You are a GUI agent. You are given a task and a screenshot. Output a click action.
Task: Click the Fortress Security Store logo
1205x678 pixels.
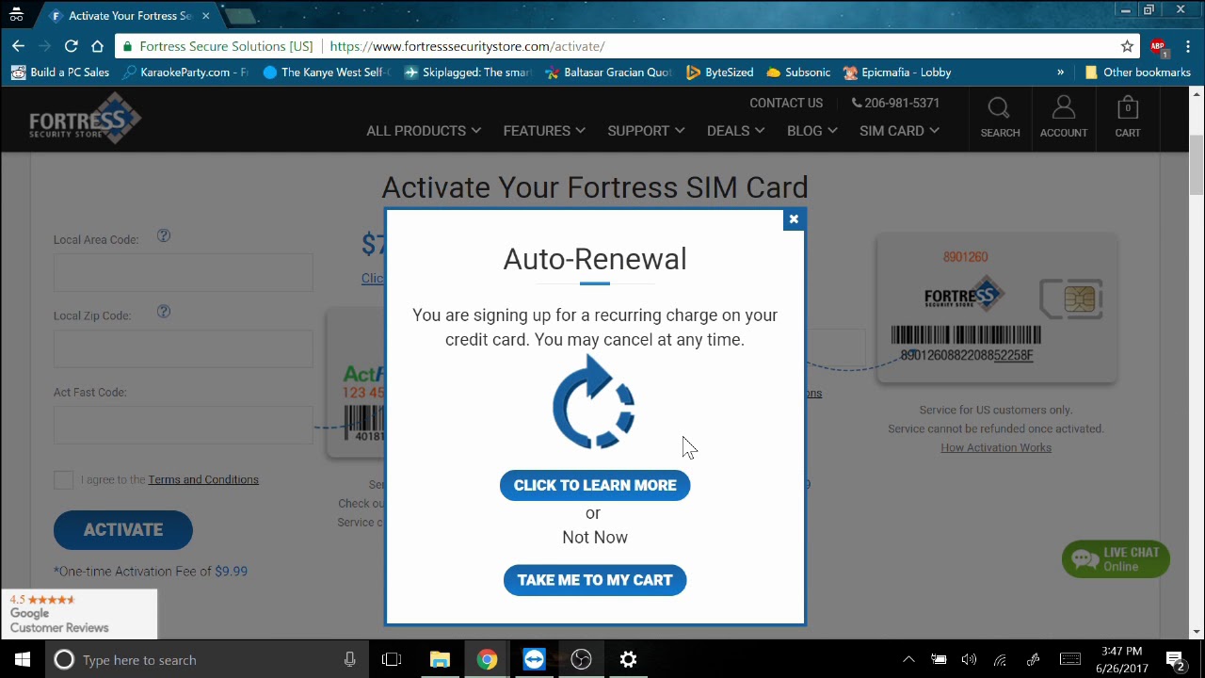85,119
